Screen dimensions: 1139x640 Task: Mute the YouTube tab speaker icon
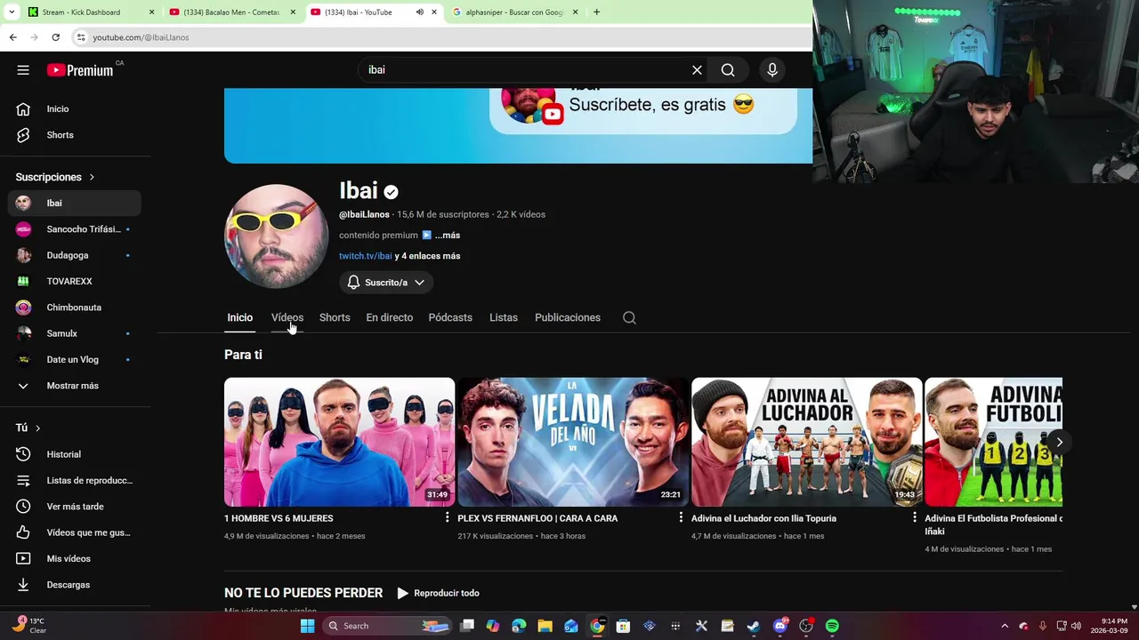pos(420,12)
